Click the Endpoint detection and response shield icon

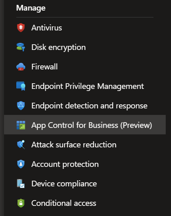pyautogui.click(x=21, y=106)
